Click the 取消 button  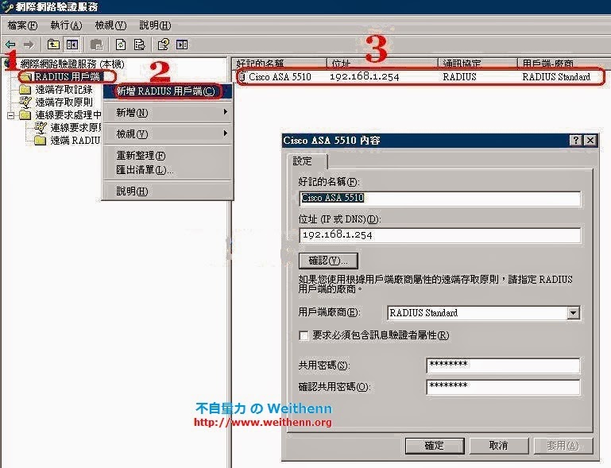pyautogui.click(x=499, y=446)
